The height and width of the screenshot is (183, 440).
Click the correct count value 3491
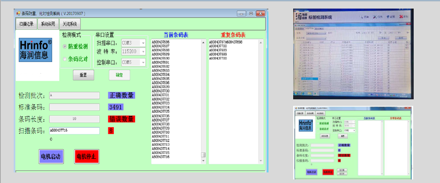[115, 107]
